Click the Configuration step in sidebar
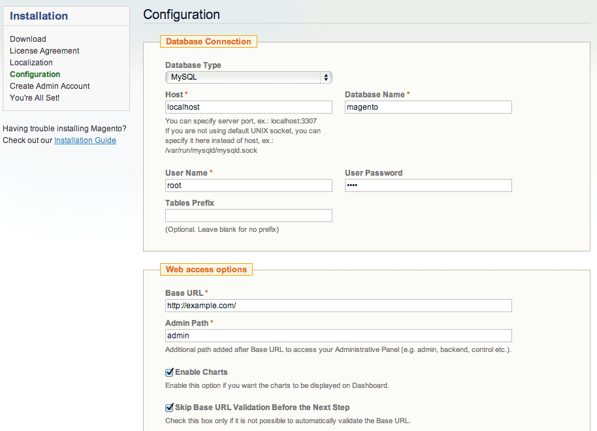This screenshot has height=431, width=597. point(35,74)
